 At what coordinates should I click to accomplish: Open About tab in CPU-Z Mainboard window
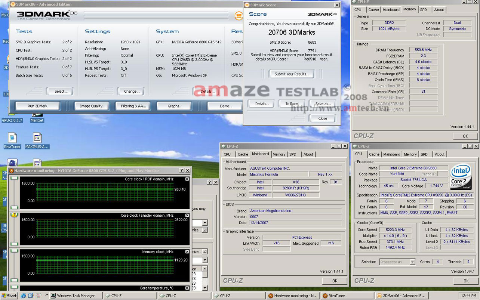tap(308, 154)
